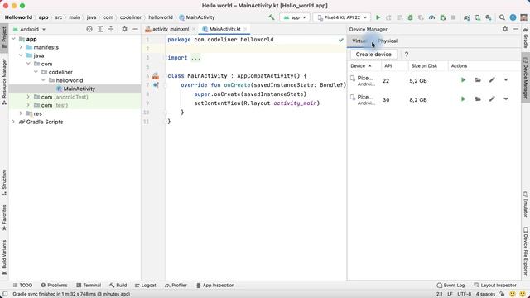Launch the API 22 emulator play icon
This screenshot has width=530, height=298.
[464, 80]
